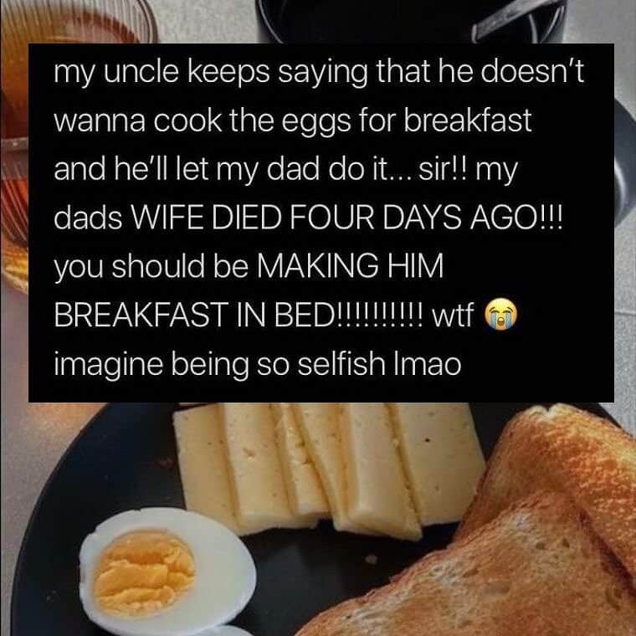Click the crying face emoji

501,315
